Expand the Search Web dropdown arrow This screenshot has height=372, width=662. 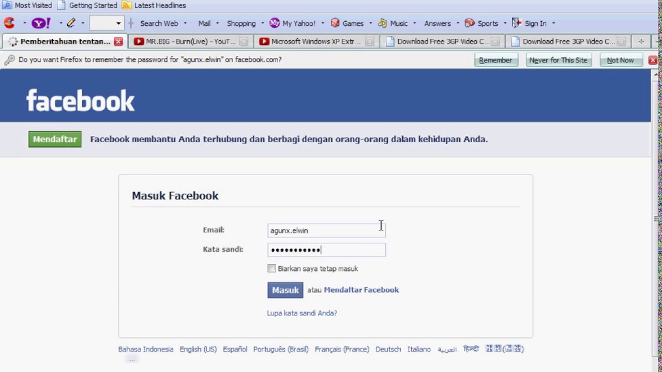tap(185, 23)
